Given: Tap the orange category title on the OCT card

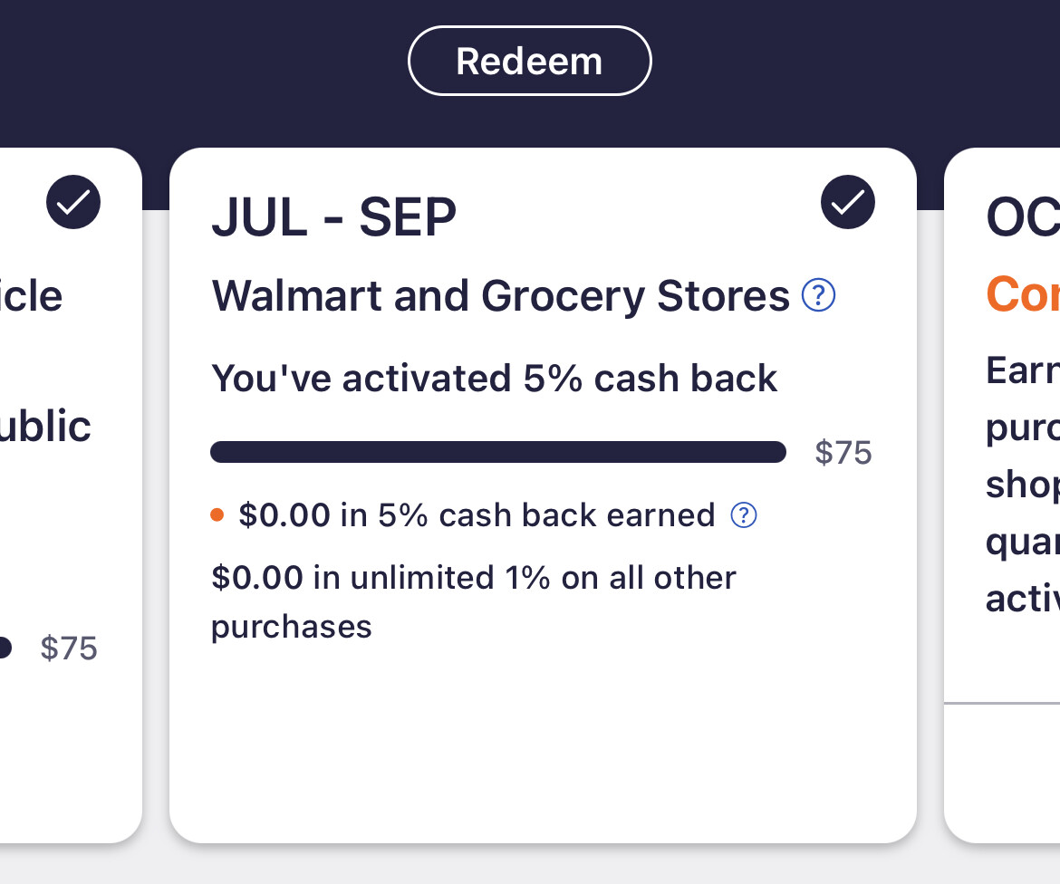Looking at the screenshot, I should pyautogui.click(x=1022, y=294).
